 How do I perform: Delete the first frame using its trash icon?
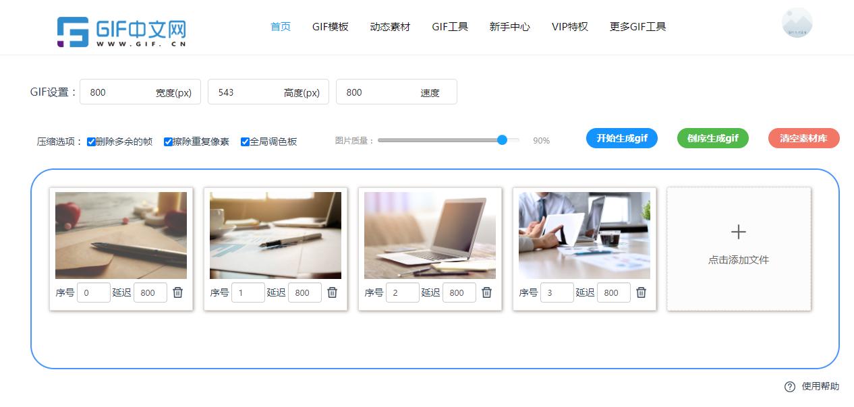(178, 292)
